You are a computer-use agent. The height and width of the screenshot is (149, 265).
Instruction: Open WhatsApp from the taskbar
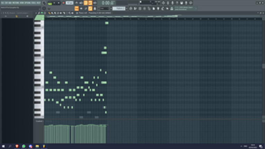click(24, 146)
